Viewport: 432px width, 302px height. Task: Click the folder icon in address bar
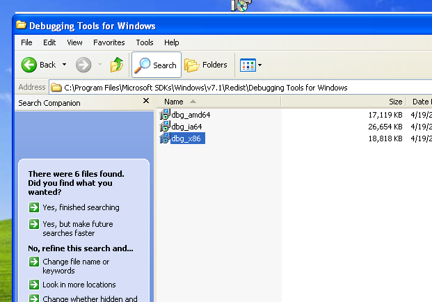56,88
